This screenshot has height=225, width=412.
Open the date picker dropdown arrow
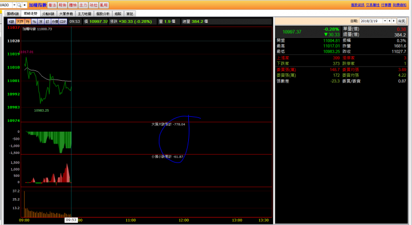tap(385, 21)
